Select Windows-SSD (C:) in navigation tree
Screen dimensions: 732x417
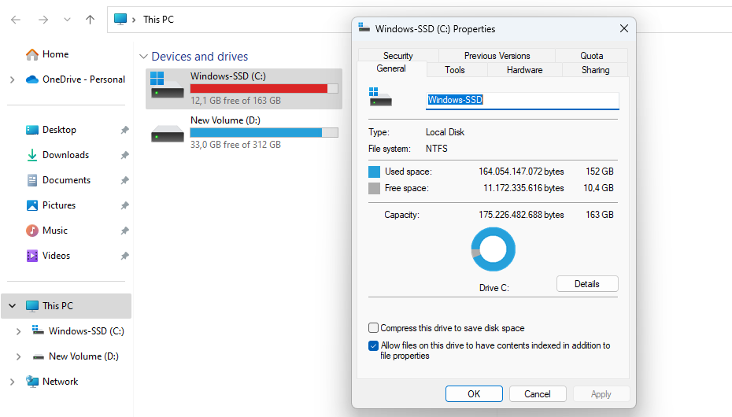(87, 331)
